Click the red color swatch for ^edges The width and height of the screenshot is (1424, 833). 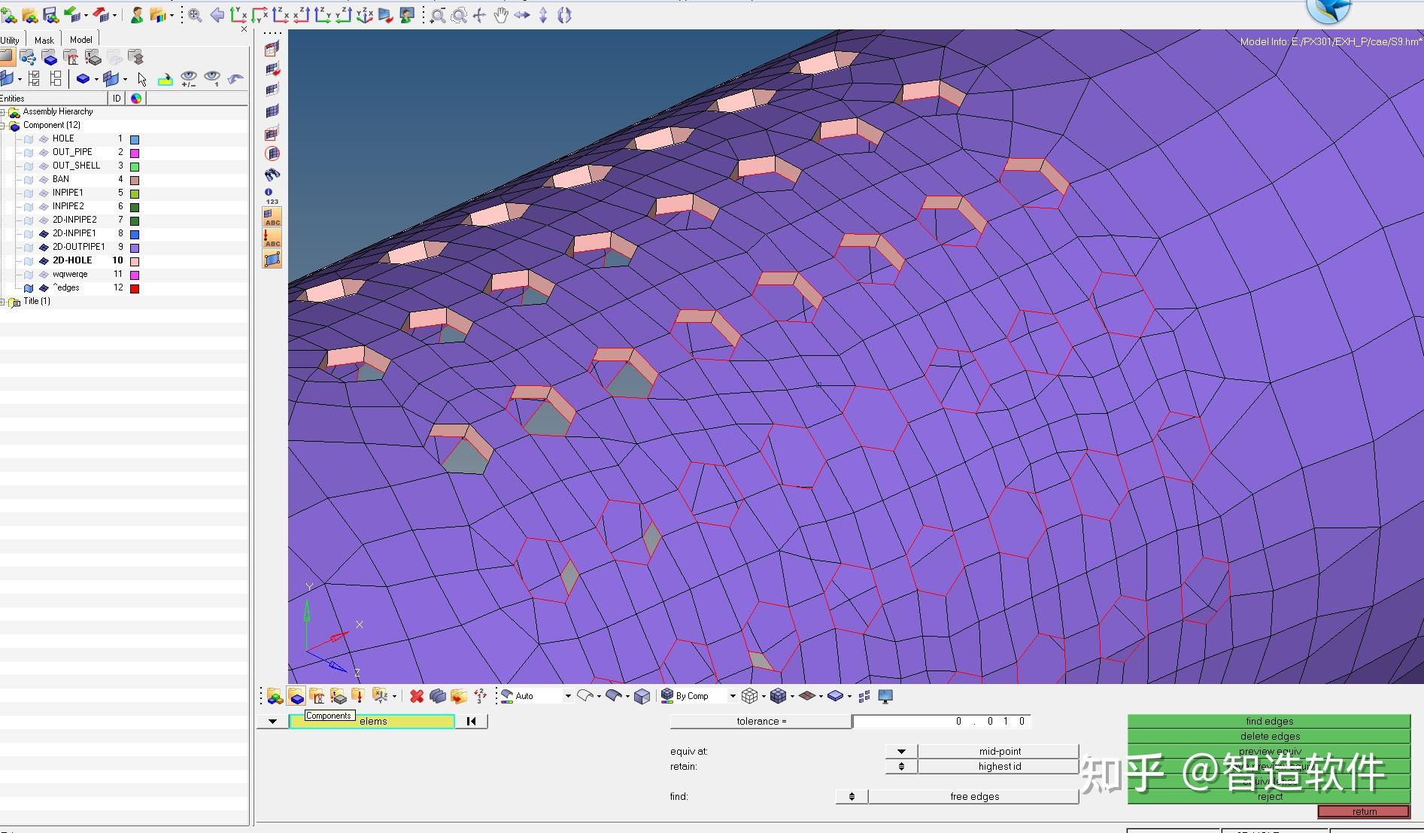(x=135, y=288)
